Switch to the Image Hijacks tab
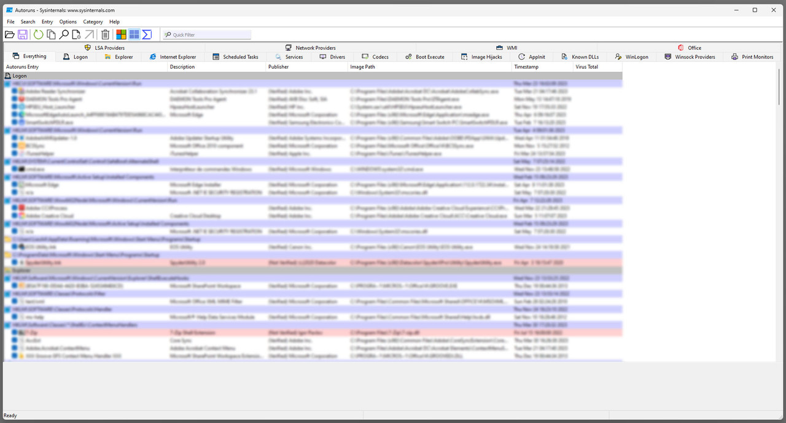 481,57
